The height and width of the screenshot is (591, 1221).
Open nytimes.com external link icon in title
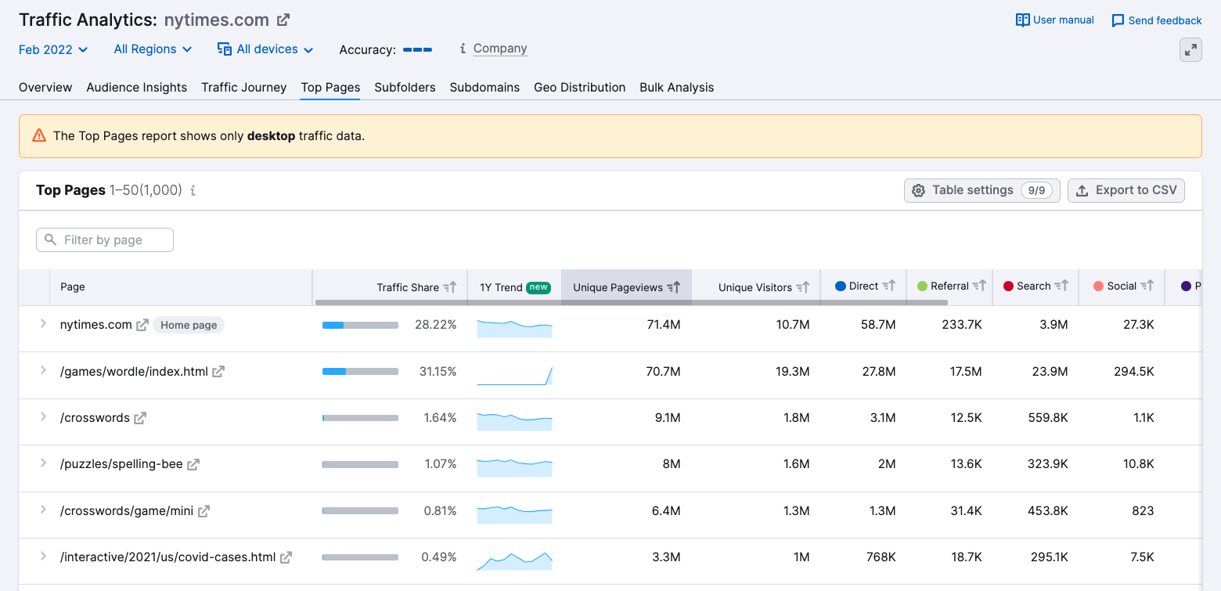click(283, 20)
